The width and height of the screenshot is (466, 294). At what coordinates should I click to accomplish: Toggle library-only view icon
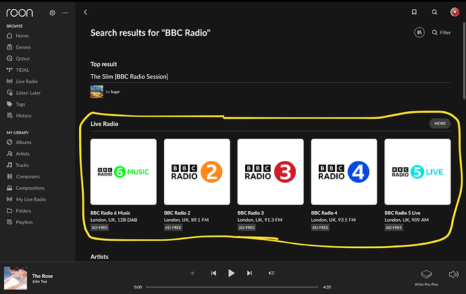click(x=419, y=32)
